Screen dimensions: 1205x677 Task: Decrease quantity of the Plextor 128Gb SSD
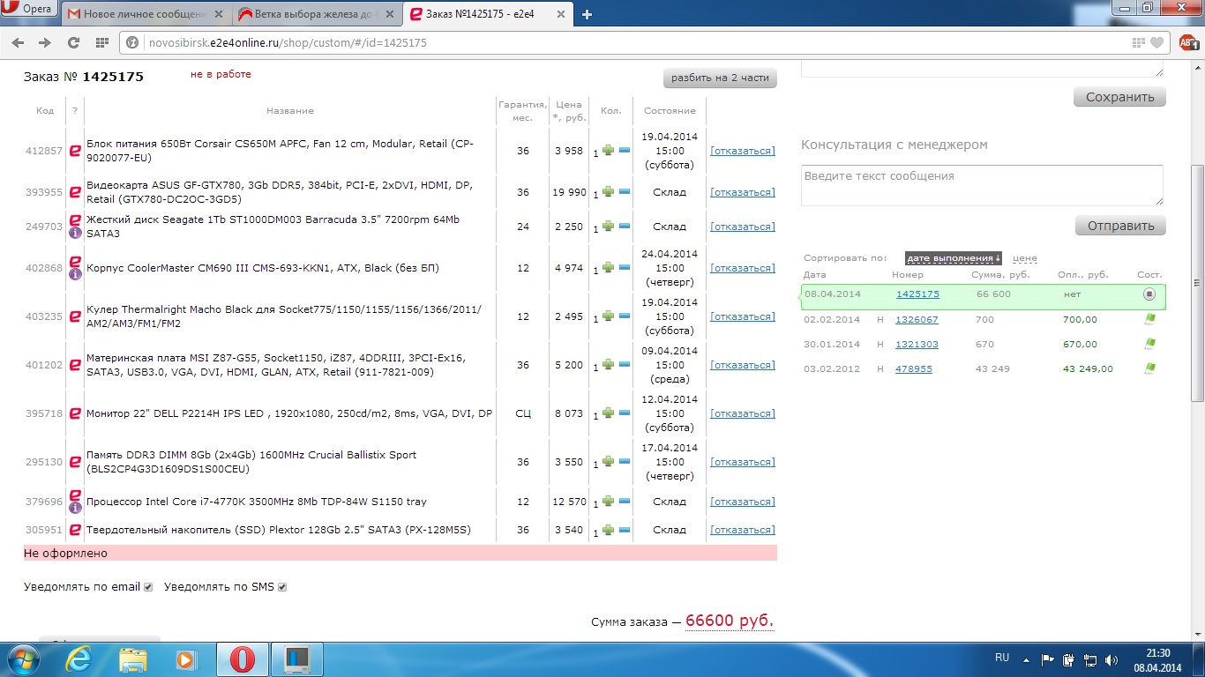[x=625, y=531]
